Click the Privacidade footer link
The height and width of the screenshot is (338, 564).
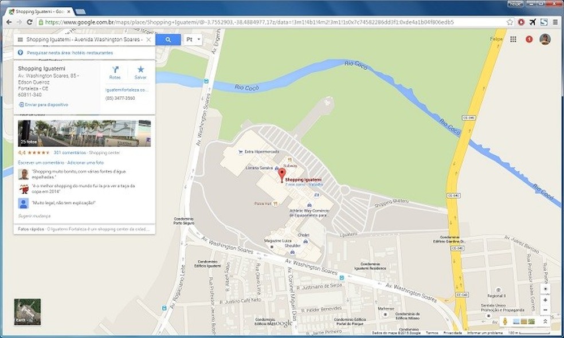452,333
